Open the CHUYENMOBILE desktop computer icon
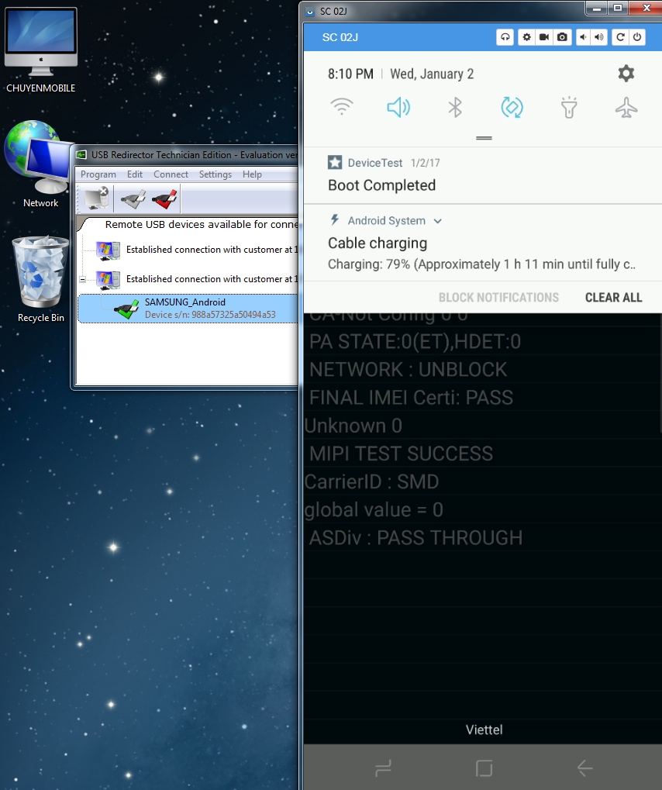The width and height of the screenshot is (662, 790). pos(41,50)
